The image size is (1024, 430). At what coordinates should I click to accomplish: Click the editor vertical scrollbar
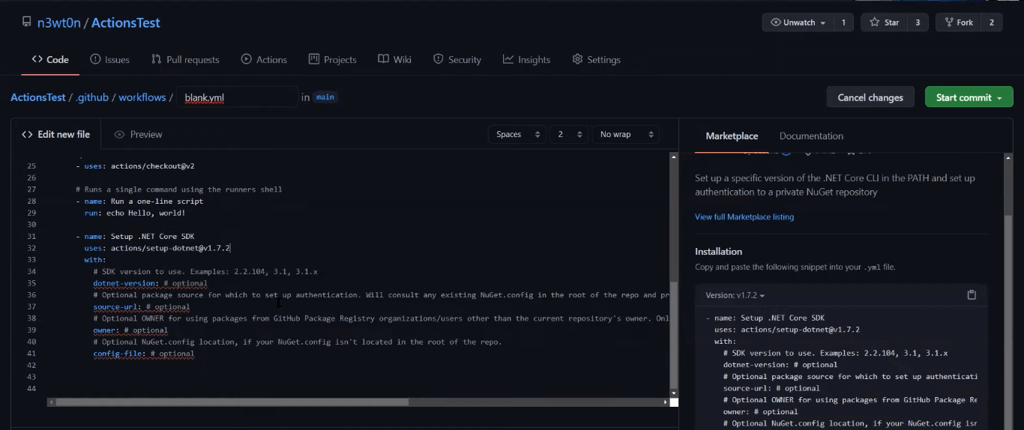[x=673, y=333]
